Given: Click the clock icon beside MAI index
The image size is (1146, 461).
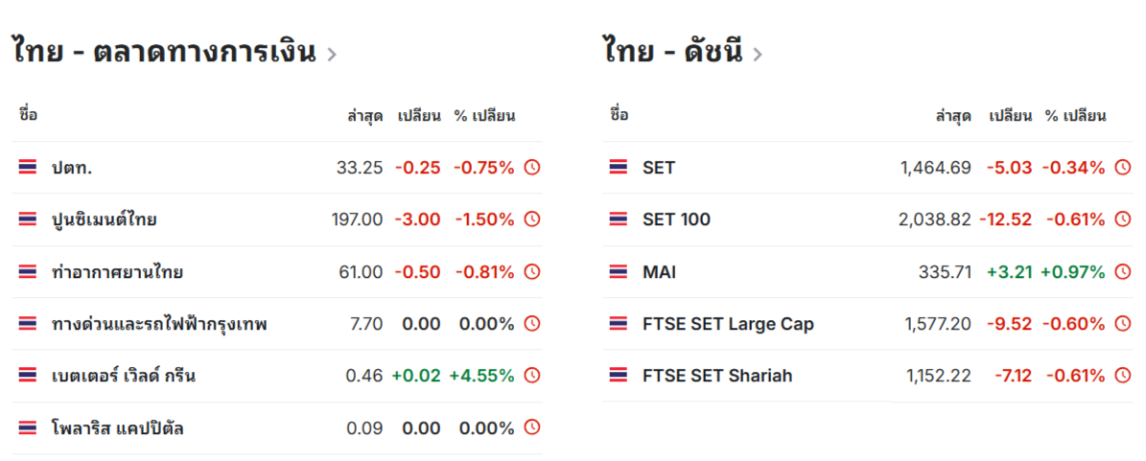Looking at the screenshot, I should click(1122, 272).
